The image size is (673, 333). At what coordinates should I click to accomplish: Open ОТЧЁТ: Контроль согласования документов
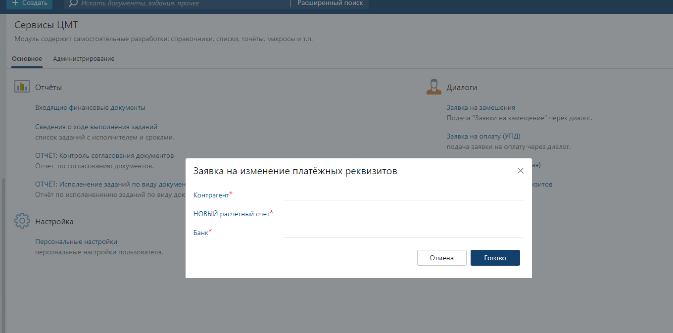click(x=104, y=155)
